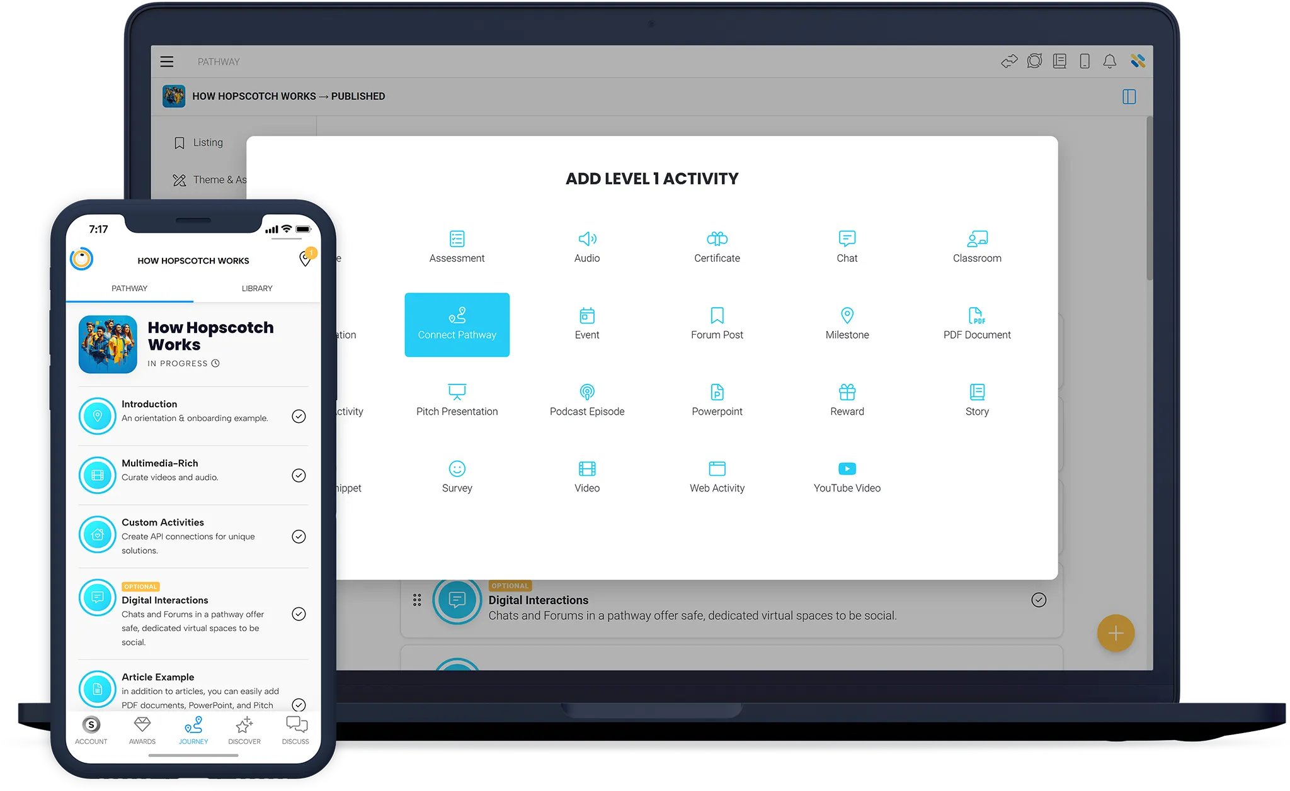Image resolution: width=1290 pixels, height=791 pixels.
Task: Open Listing in the laptop sidebar
Action: pyautogui.click(x=198, y=143)
